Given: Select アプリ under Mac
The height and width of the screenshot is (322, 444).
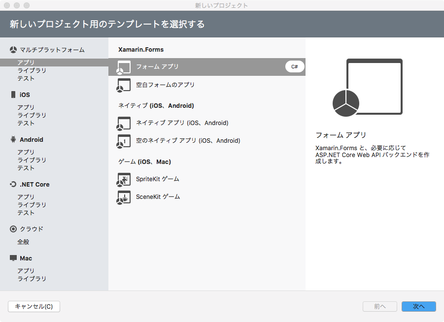Looking at the screenshot, I should (x=26, y=270).
